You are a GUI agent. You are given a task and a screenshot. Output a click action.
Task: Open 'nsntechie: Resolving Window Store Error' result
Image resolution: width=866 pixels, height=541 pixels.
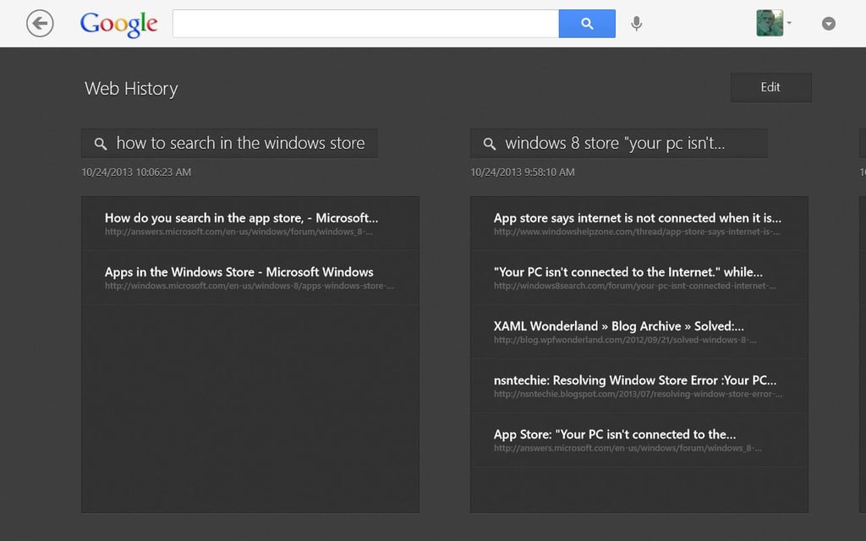pyautogui.click(x=639, y=385)
